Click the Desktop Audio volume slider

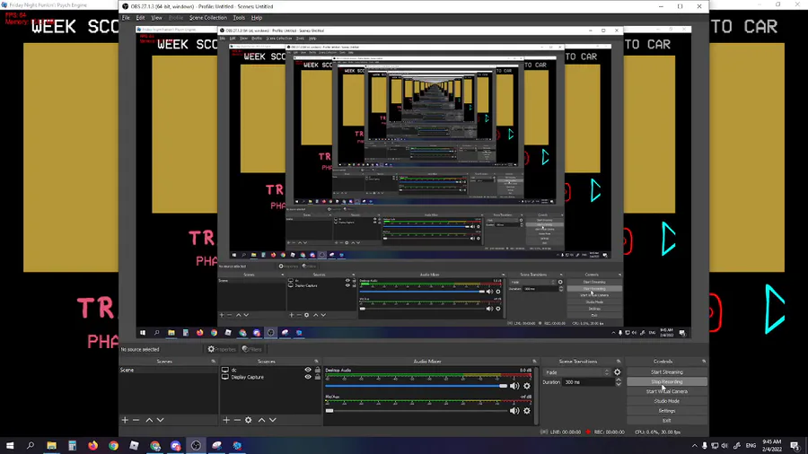416,386
